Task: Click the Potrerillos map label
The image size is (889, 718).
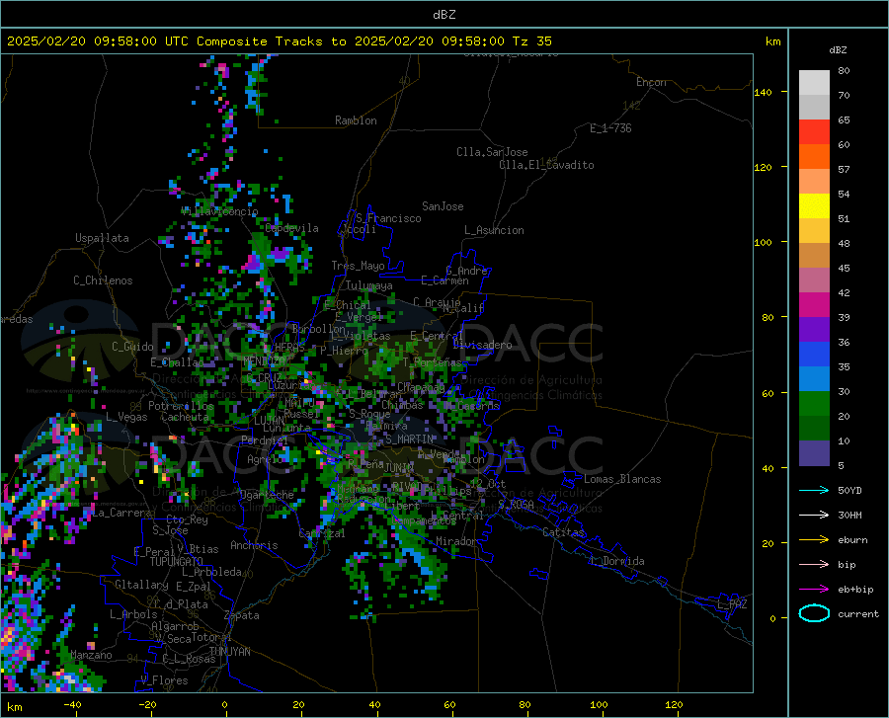Action: [181, 406]
